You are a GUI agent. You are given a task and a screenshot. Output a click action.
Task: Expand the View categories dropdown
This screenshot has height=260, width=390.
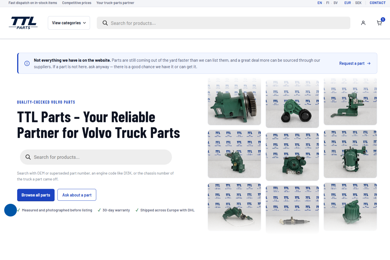tap(69, 23)
